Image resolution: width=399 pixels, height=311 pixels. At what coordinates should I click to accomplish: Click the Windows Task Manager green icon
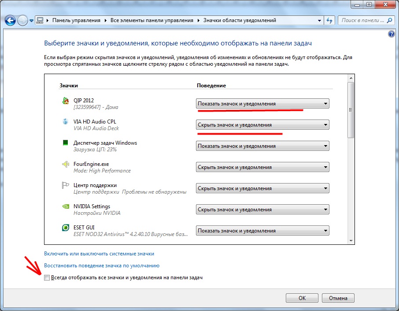(65, 142)
